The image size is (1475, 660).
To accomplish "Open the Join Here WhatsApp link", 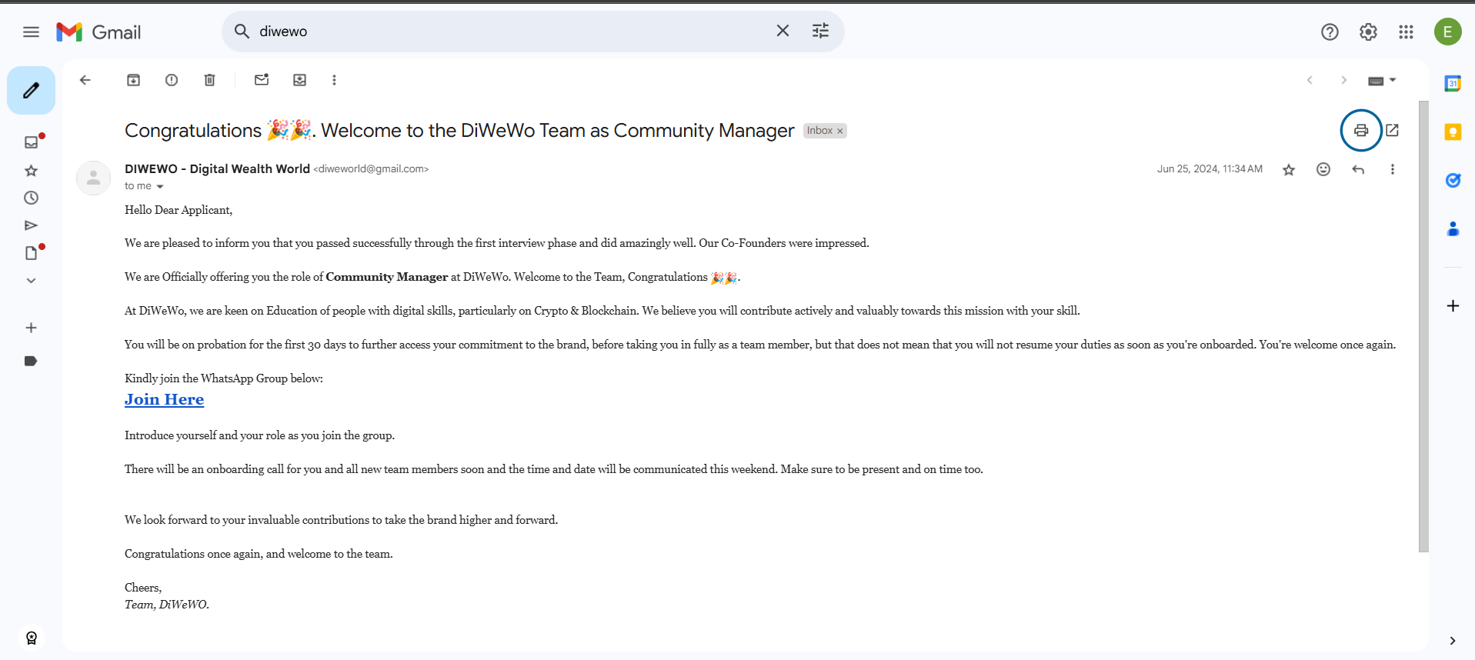I will pos(164,399).
